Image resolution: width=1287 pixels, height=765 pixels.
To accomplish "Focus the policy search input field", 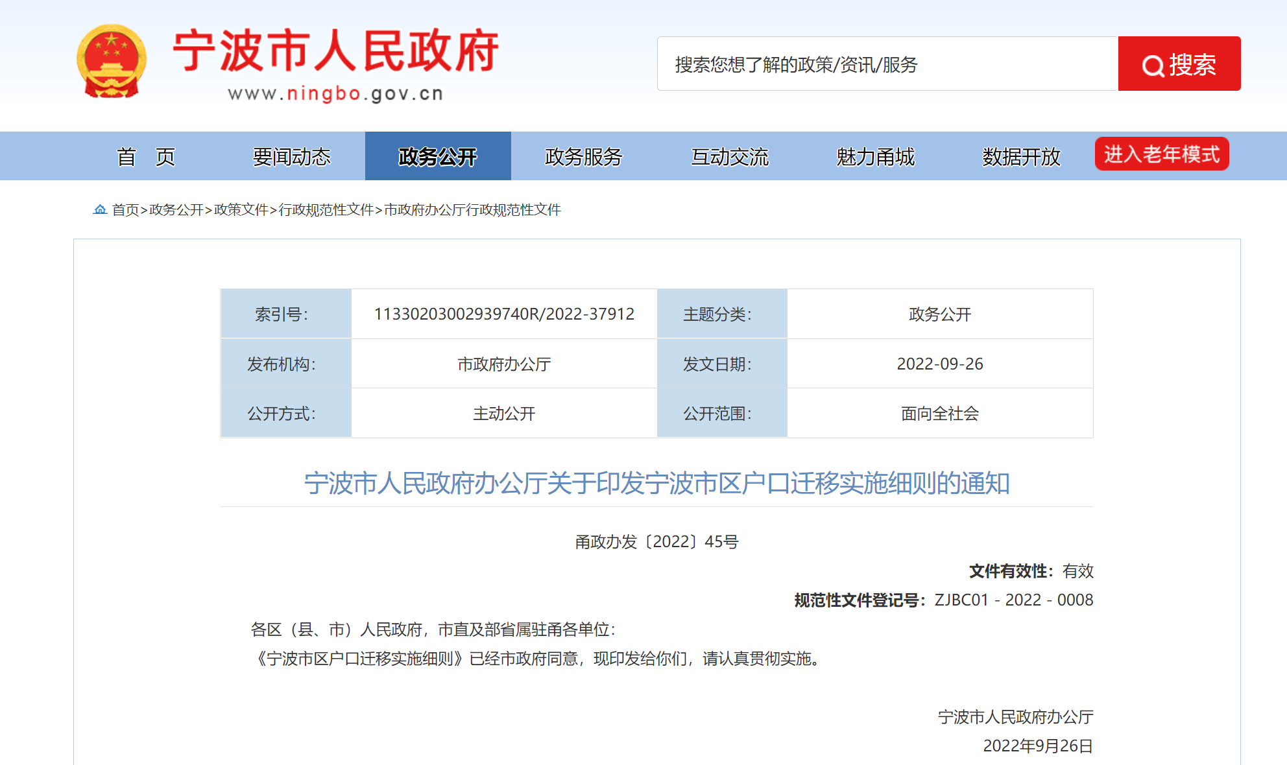I will (887, 64).
